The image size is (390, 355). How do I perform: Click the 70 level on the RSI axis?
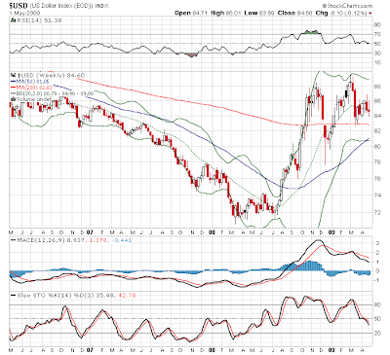point(377,34)
